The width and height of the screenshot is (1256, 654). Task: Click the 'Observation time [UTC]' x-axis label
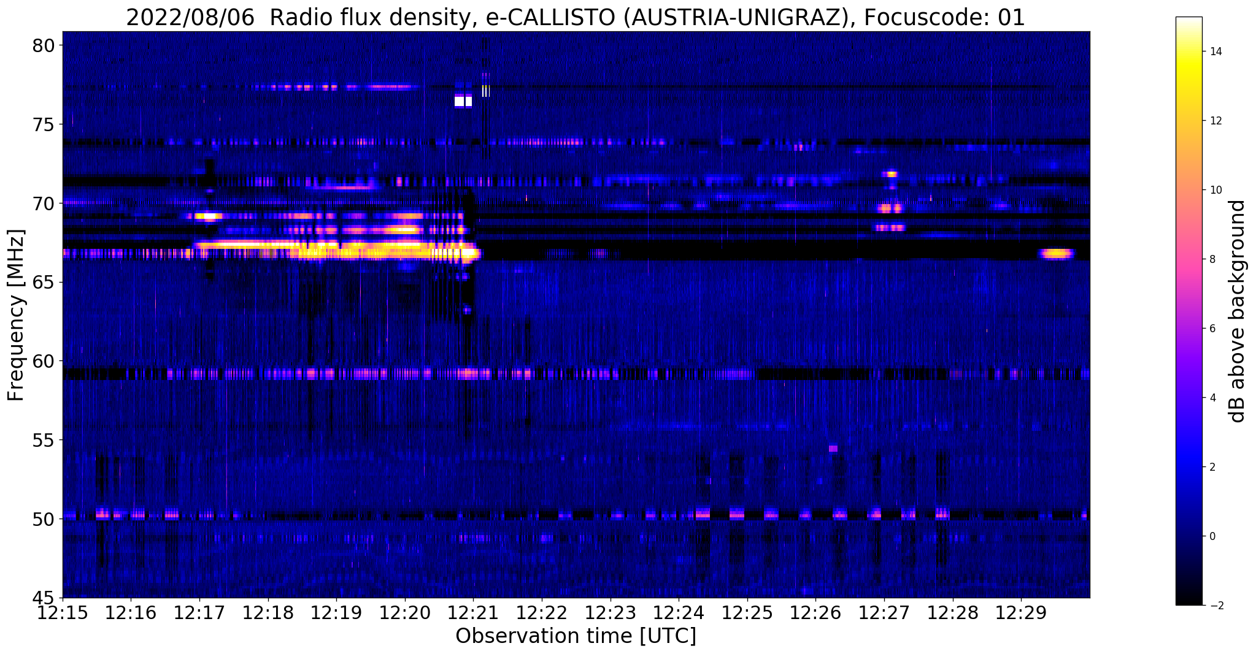pyautogui.click(x=576, y=636)
